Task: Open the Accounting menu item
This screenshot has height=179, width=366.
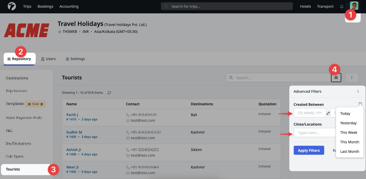Action: point(69,6)
